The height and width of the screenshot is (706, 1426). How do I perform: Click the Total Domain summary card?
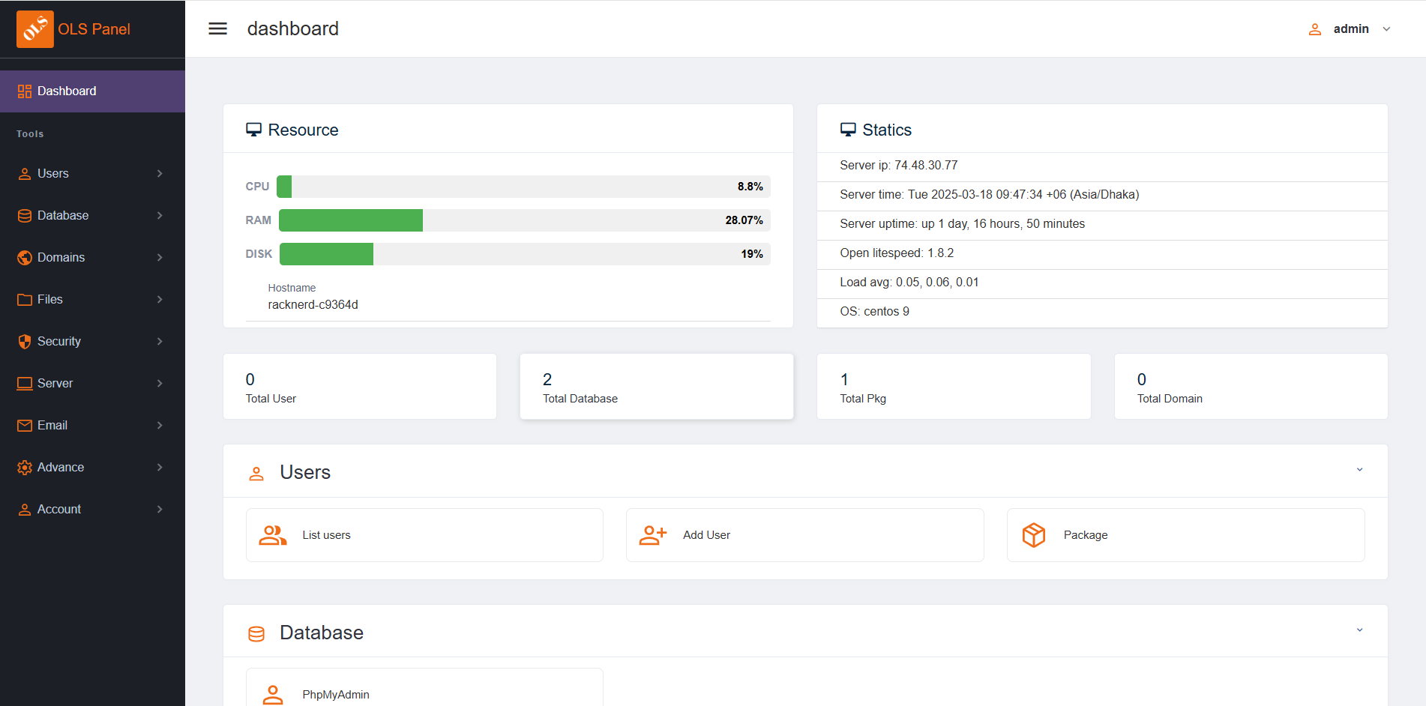(x=1250, y=387)
